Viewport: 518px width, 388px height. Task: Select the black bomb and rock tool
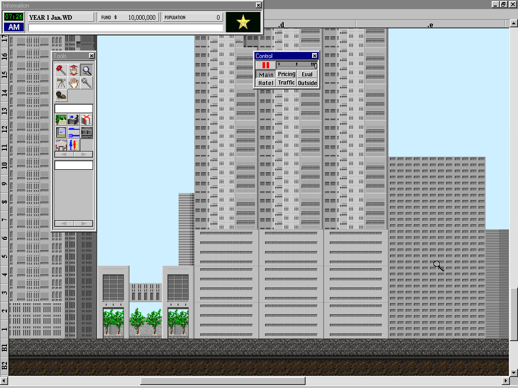point(61,95)
